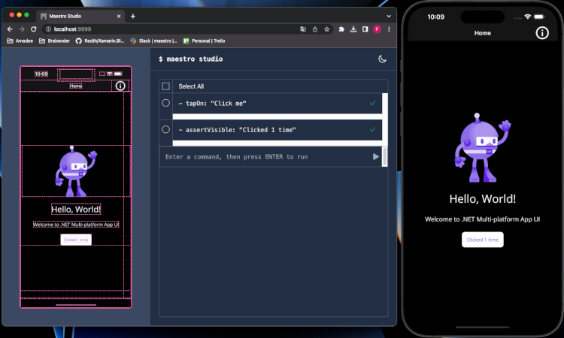Screen dimensions: 564x338
Task: Reload the localhost page
Action: click(x=34, y=29)
